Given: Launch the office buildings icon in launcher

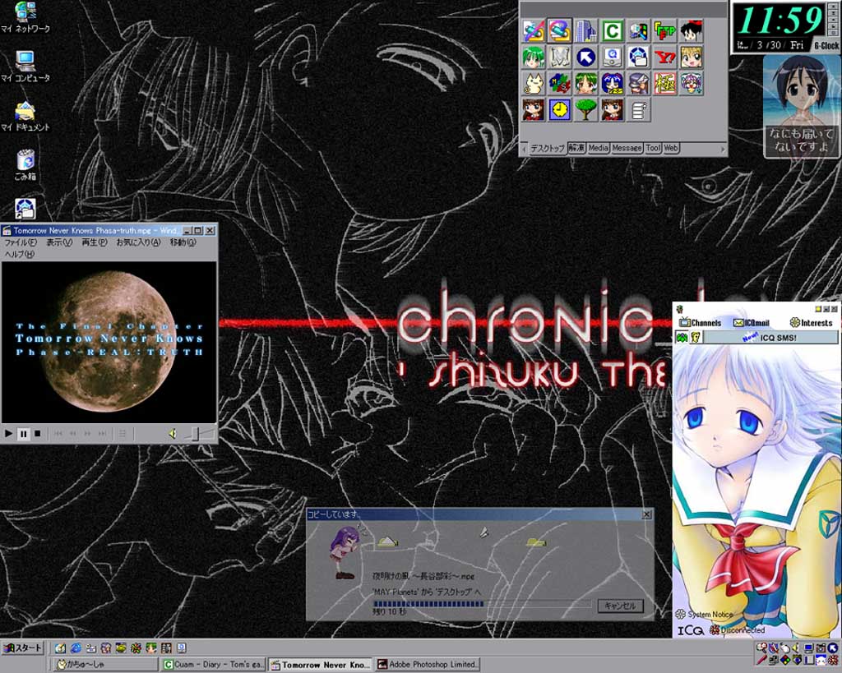Looking at the screenshot, I should click(585, 30).
